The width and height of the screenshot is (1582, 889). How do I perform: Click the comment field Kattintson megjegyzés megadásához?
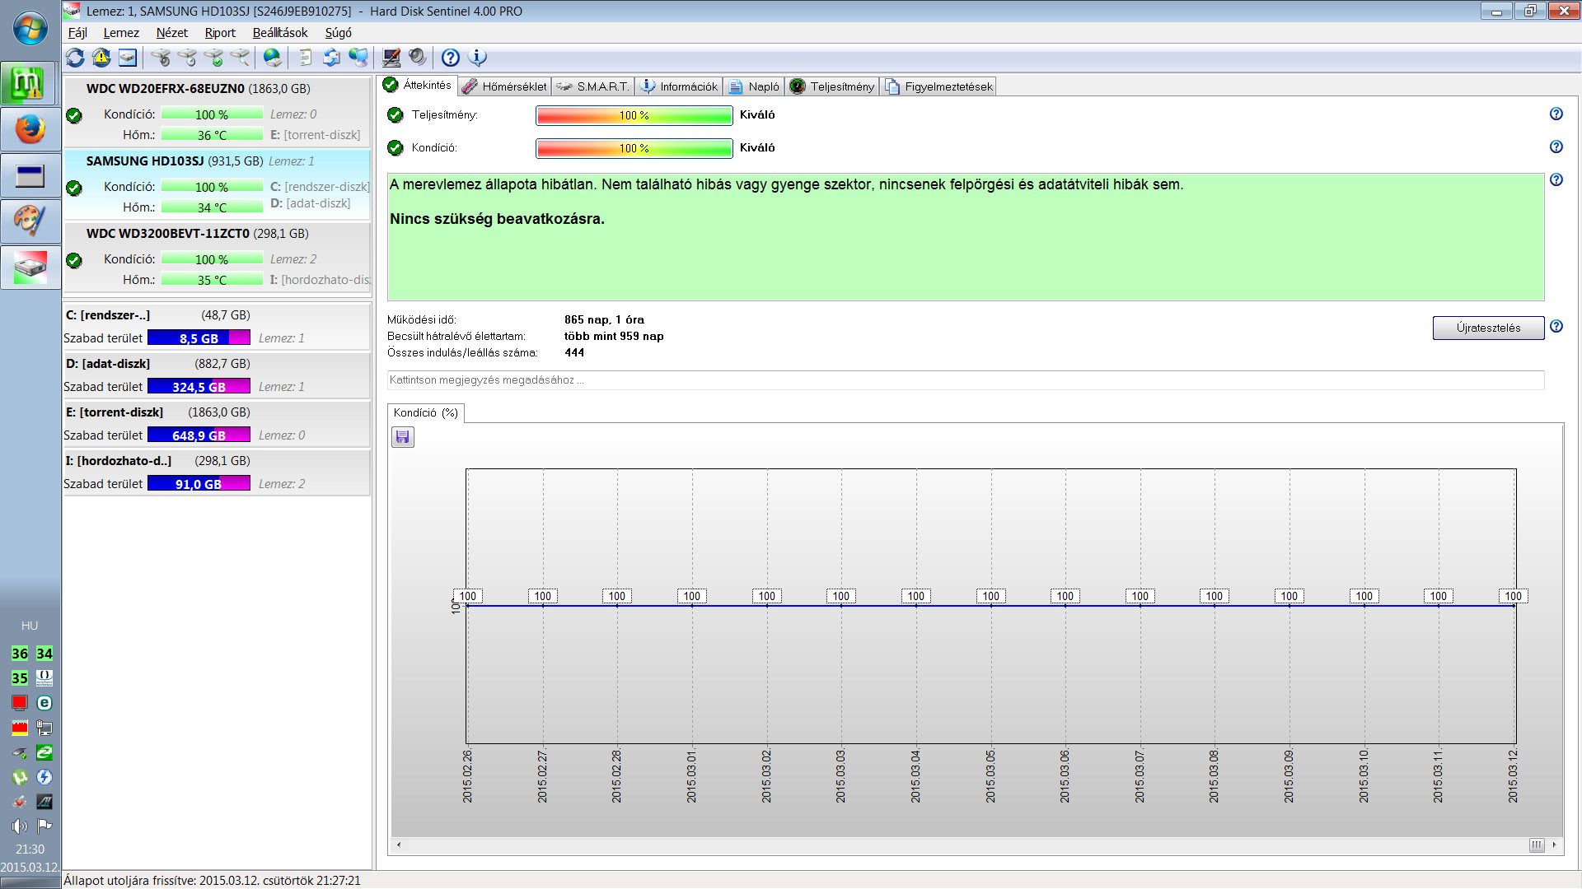click(966, 380)
